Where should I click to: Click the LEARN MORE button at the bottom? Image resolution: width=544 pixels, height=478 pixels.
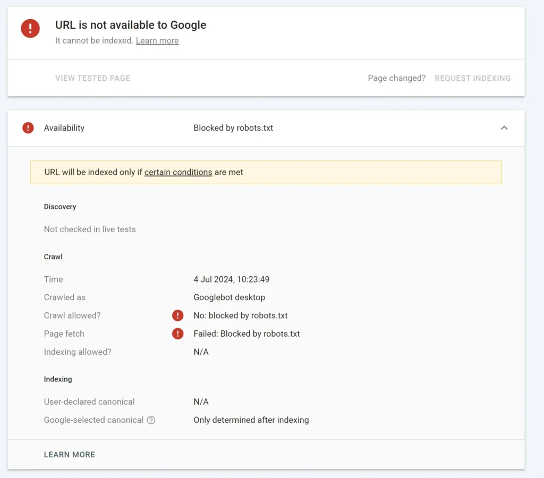(70, 455)
